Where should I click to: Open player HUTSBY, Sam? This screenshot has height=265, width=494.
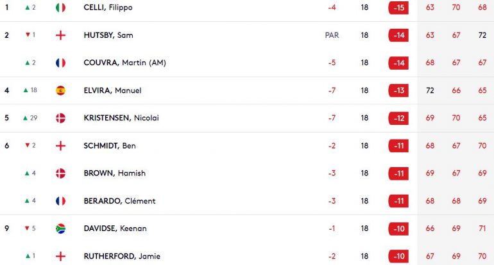pos(108,35)
